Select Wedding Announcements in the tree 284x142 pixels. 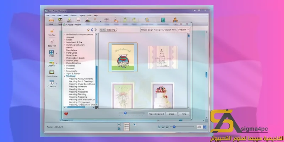tap(81, 79)
